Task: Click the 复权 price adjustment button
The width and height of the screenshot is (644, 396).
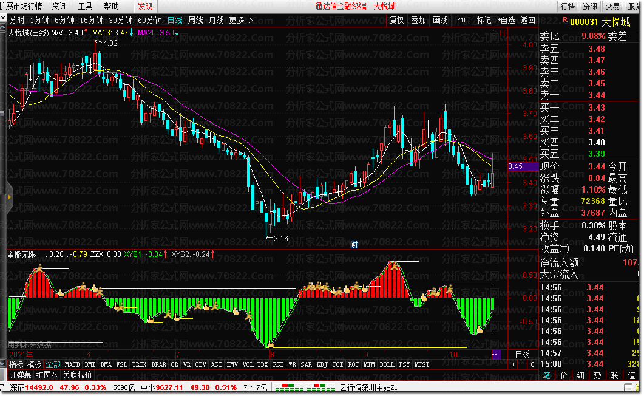Action: (x=397, y=20)
